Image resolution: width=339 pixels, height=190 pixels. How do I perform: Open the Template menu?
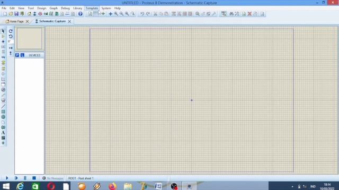tap(92, 8)
